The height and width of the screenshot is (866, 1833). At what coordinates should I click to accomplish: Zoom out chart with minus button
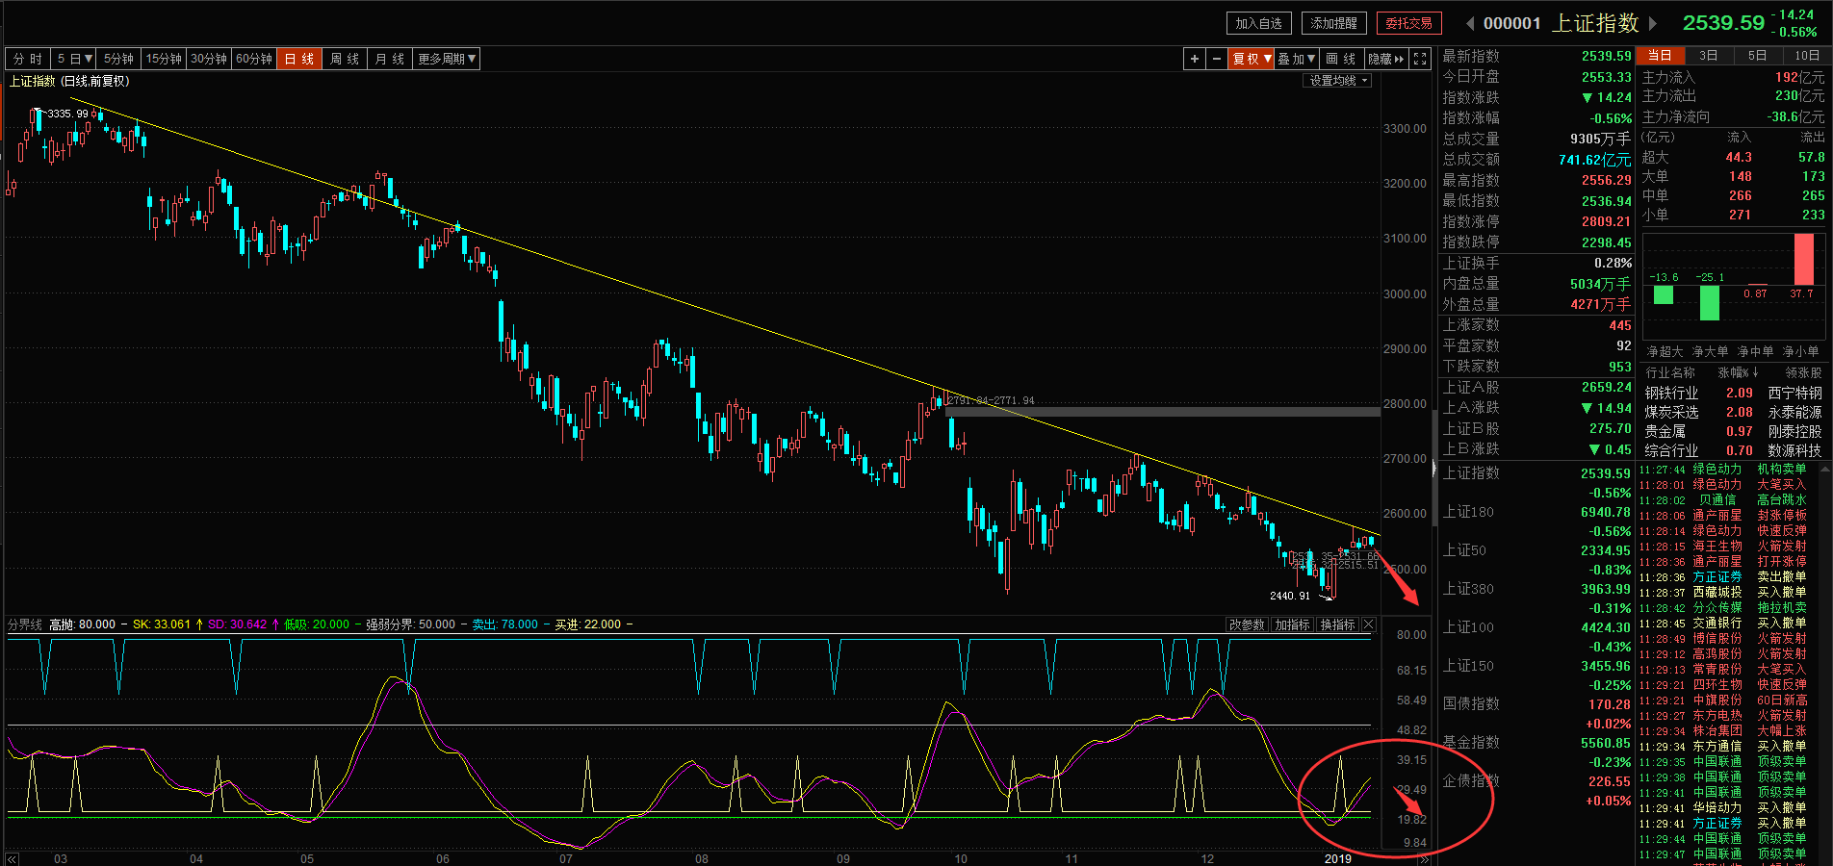click(1216, 59)
